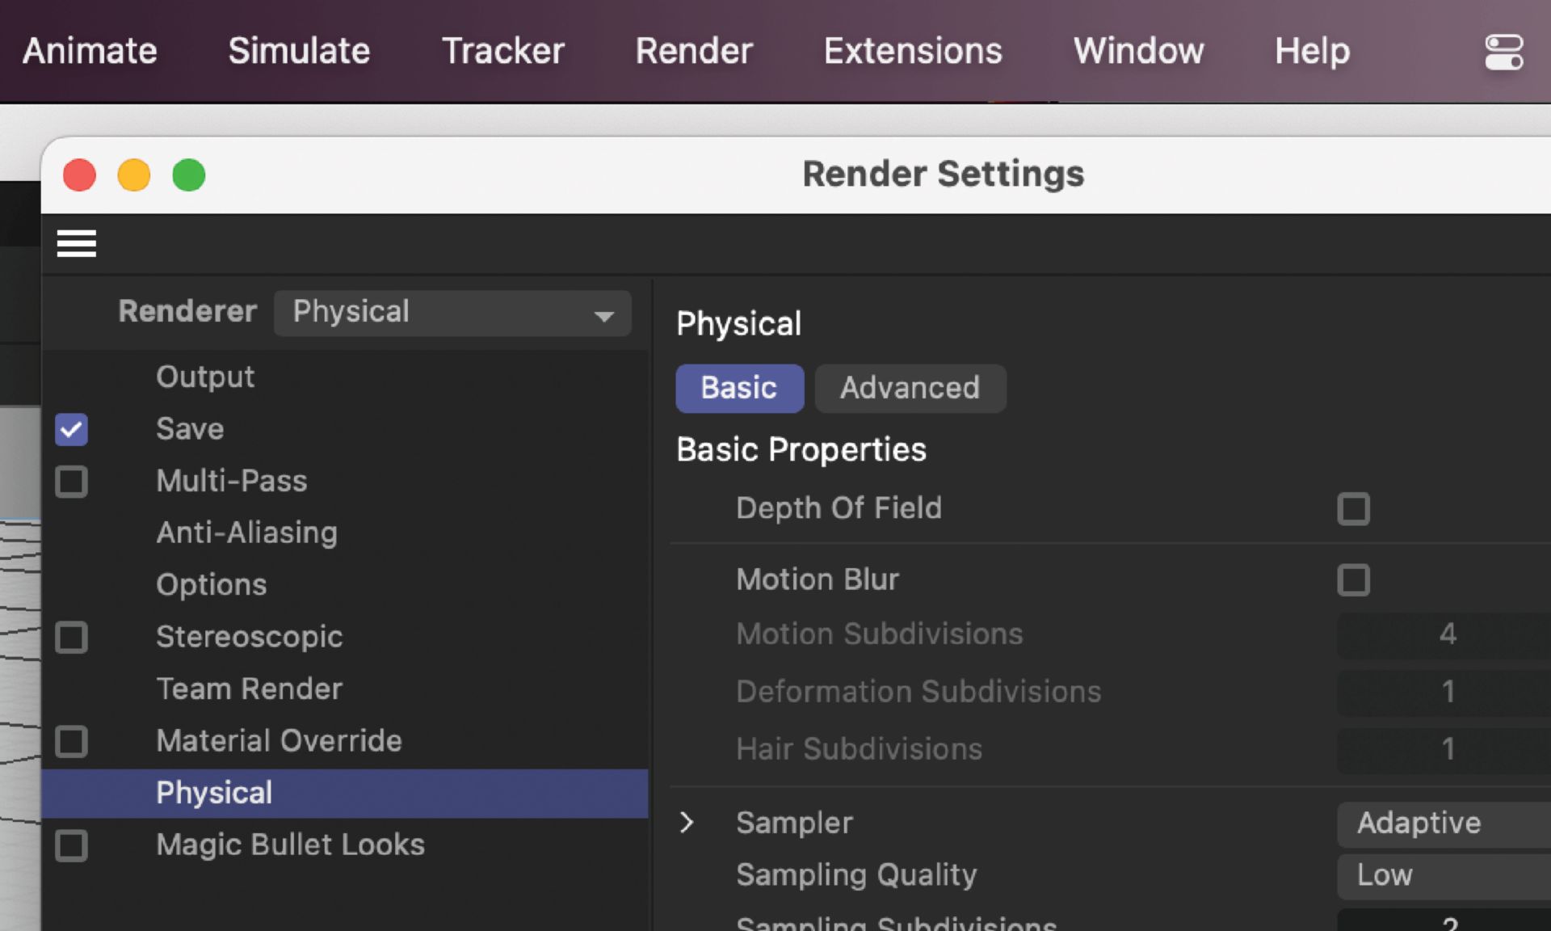Switch to the Advanced tab
The image size is (1551, 931).
point(910,388)
